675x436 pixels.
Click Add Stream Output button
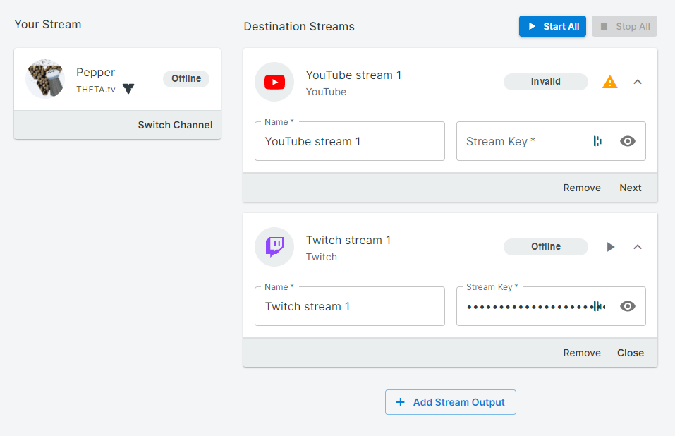pyautogui.click(x=450, y=402)
